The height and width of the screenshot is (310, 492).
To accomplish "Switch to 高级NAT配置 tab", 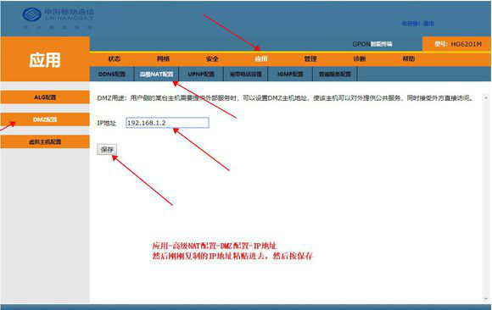I will pyautogui.click(x=156, y=74).
